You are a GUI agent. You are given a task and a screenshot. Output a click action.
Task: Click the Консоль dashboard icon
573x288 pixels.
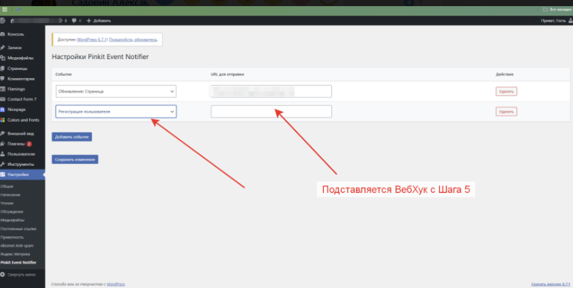(x=3, y=34)
